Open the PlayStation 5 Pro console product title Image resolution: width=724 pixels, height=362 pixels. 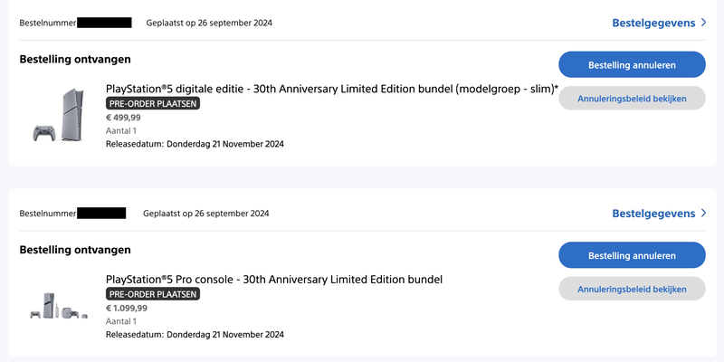(274, 279)
